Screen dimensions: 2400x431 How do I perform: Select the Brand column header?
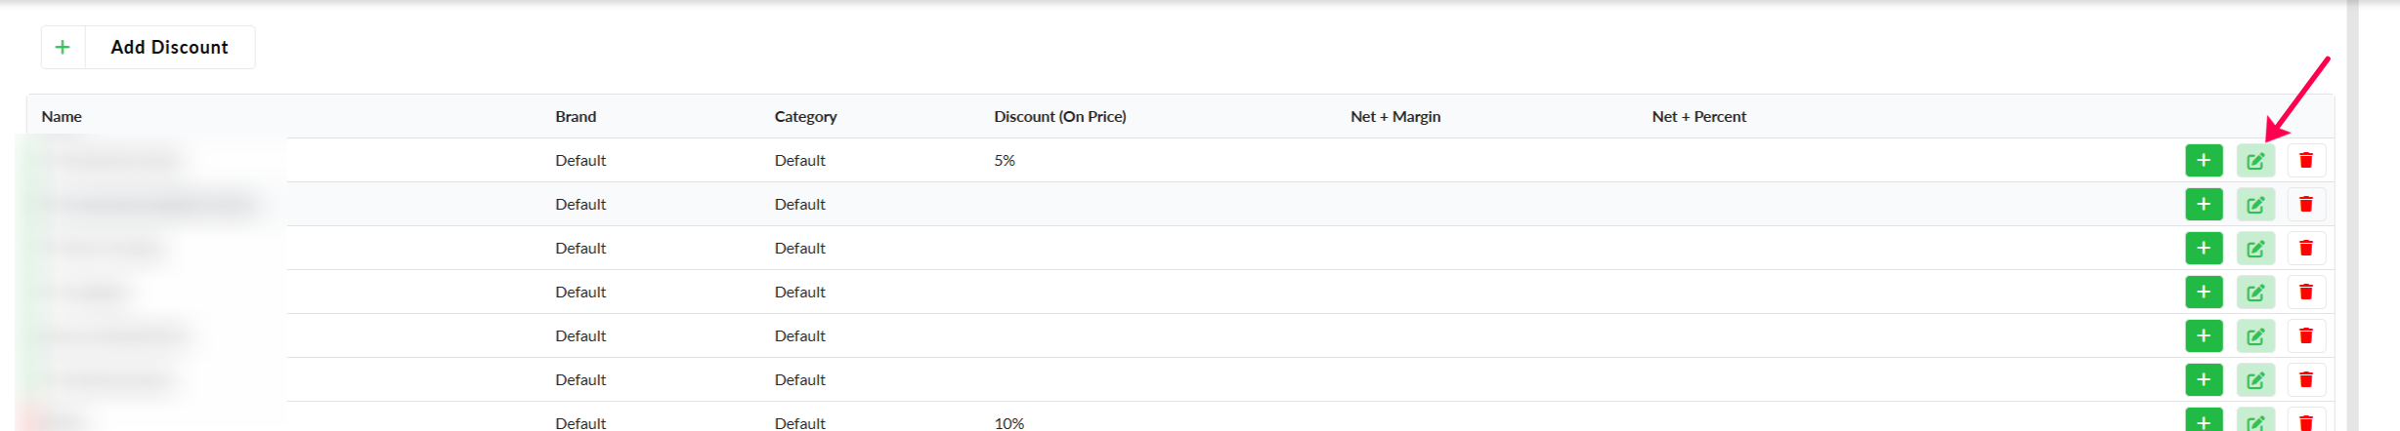click(576, 116)
